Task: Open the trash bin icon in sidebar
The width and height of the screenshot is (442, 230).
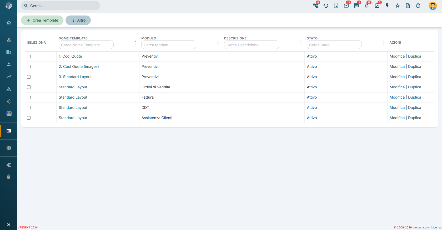Action: (9, 177)
